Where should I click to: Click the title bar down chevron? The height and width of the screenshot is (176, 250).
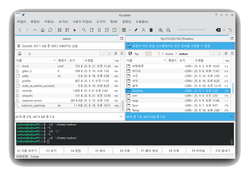click(x=221, y=15)
